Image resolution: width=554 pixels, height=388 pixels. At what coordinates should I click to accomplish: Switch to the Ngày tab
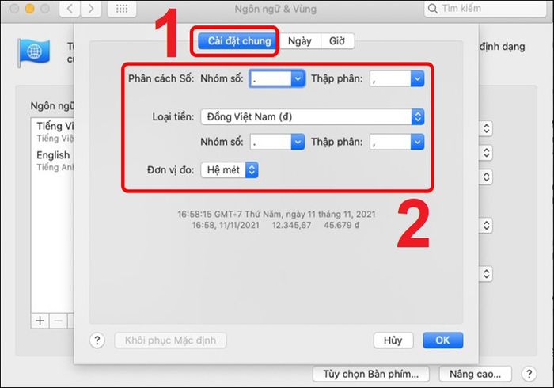tap(300, 41)
